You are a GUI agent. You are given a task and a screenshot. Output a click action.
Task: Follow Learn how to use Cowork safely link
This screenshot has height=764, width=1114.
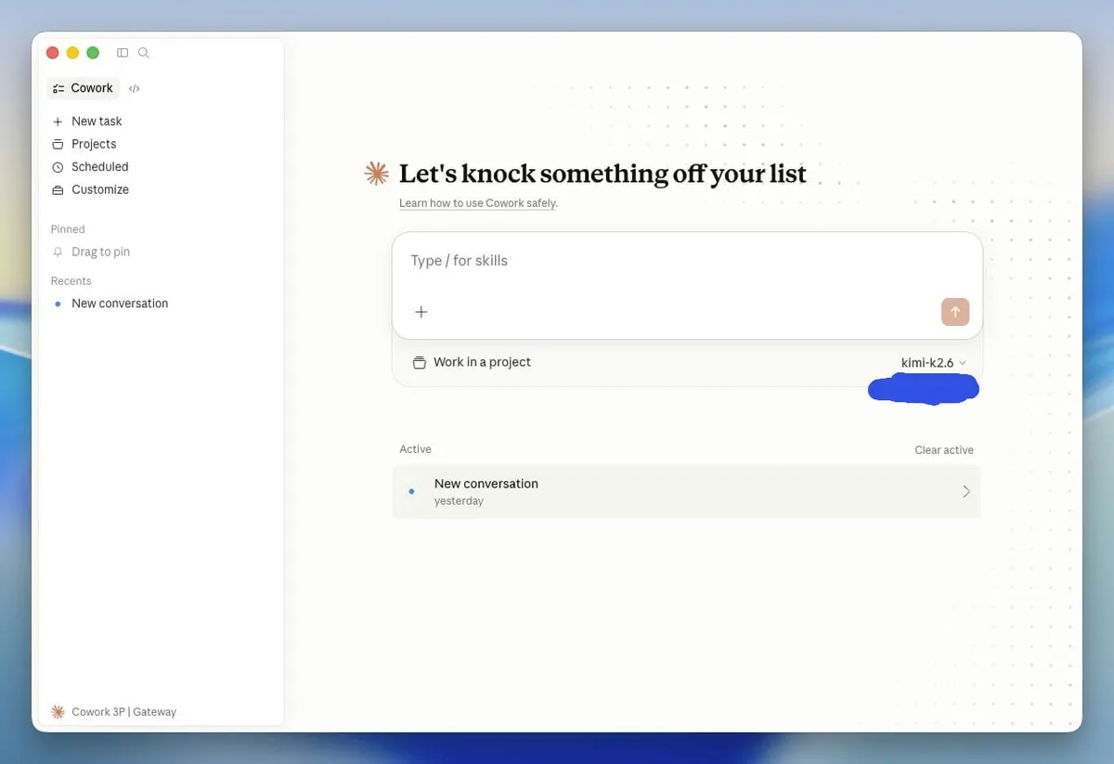tap(477, 203)
